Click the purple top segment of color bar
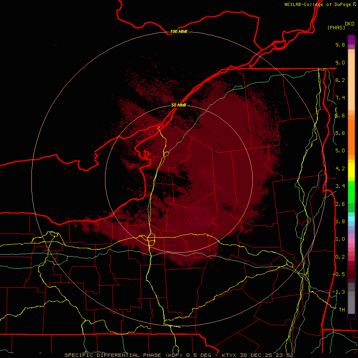The image size is (358, 358). click(x=351, y=40)
